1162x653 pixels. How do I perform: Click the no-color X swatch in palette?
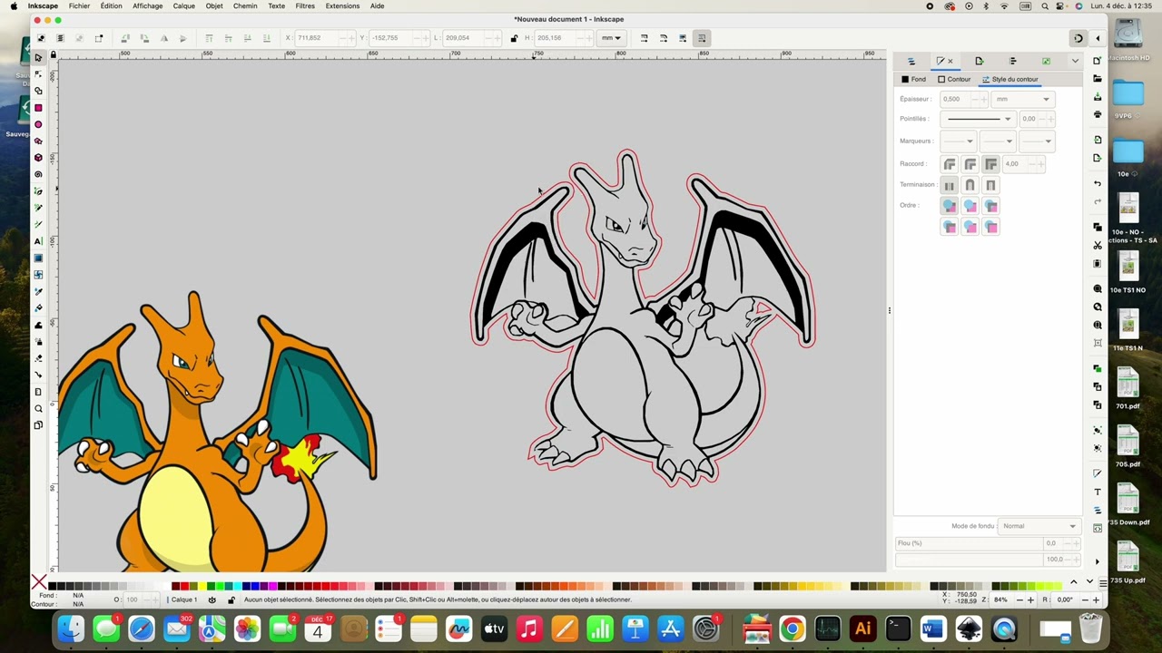click(39, 582)
